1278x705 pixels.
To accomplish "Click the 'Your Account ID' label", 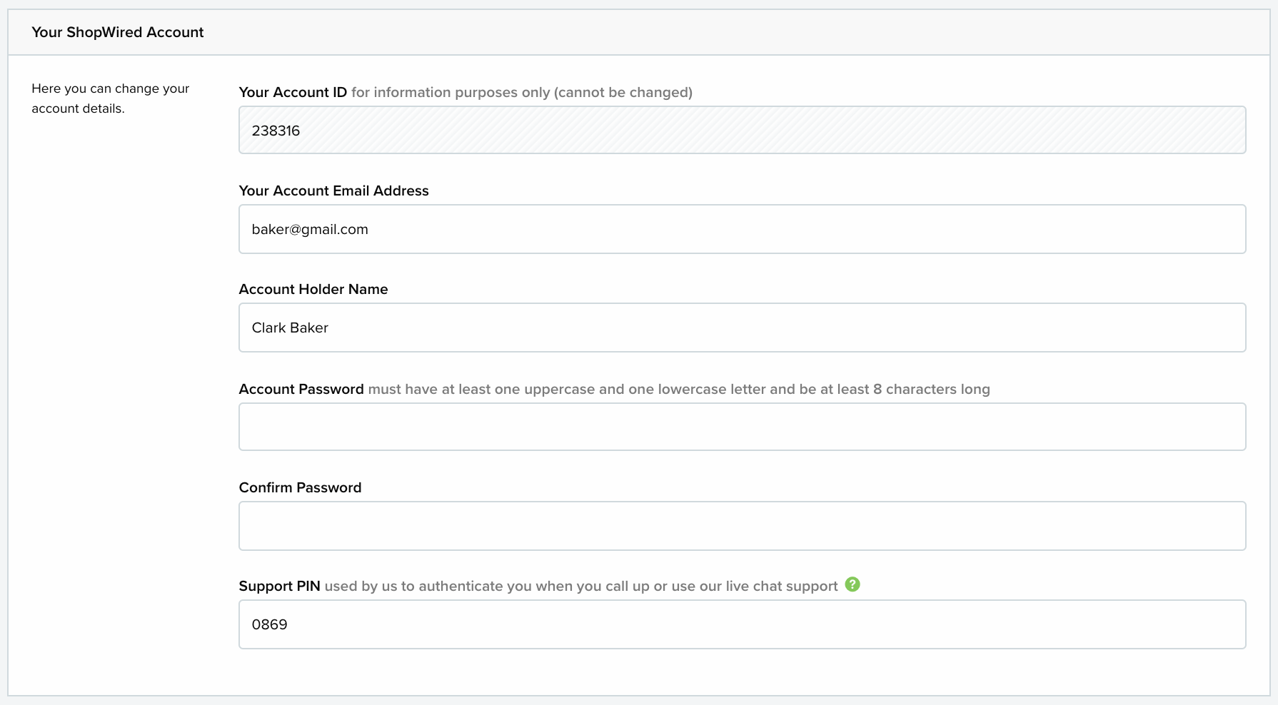I will [293, 92].
